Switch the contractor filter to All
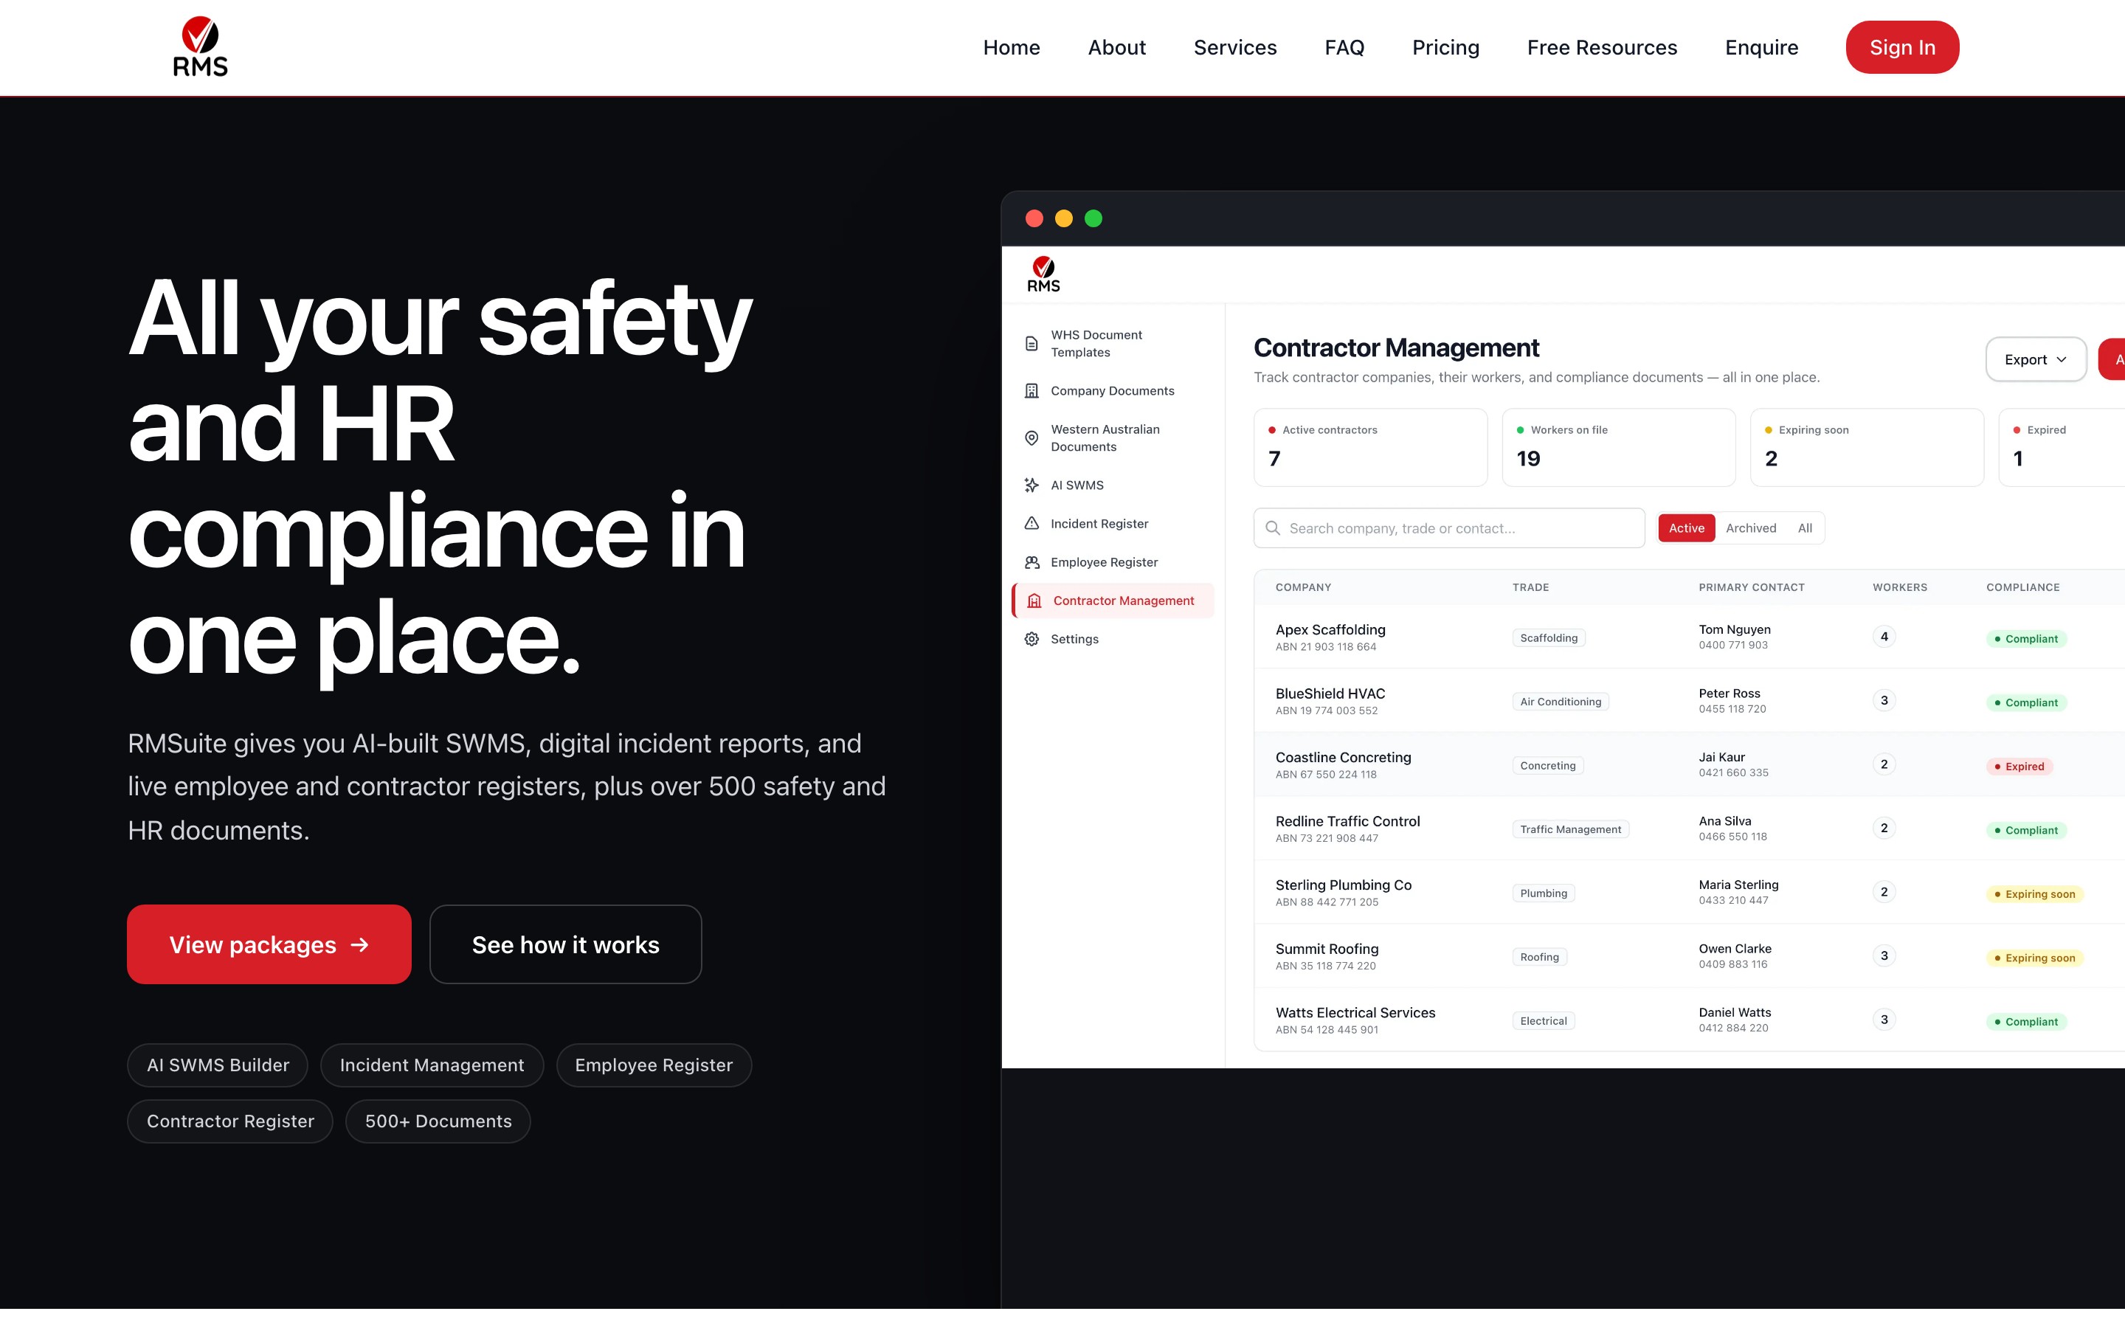The height and width of the screenshot is (1328, 2125). [1805, 528]
